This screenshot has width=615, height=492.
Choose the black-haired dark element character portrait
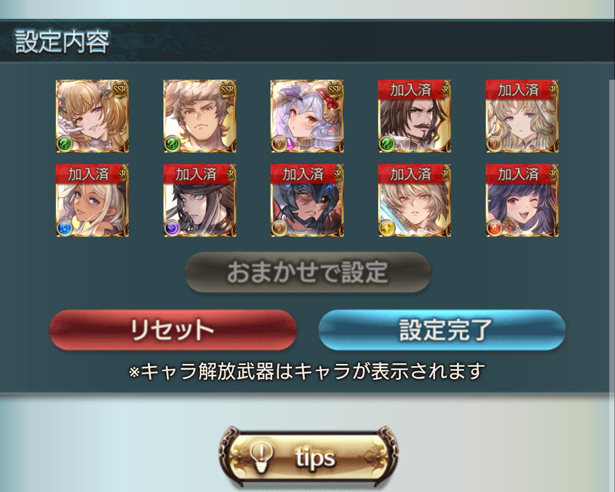coord(200,200)
